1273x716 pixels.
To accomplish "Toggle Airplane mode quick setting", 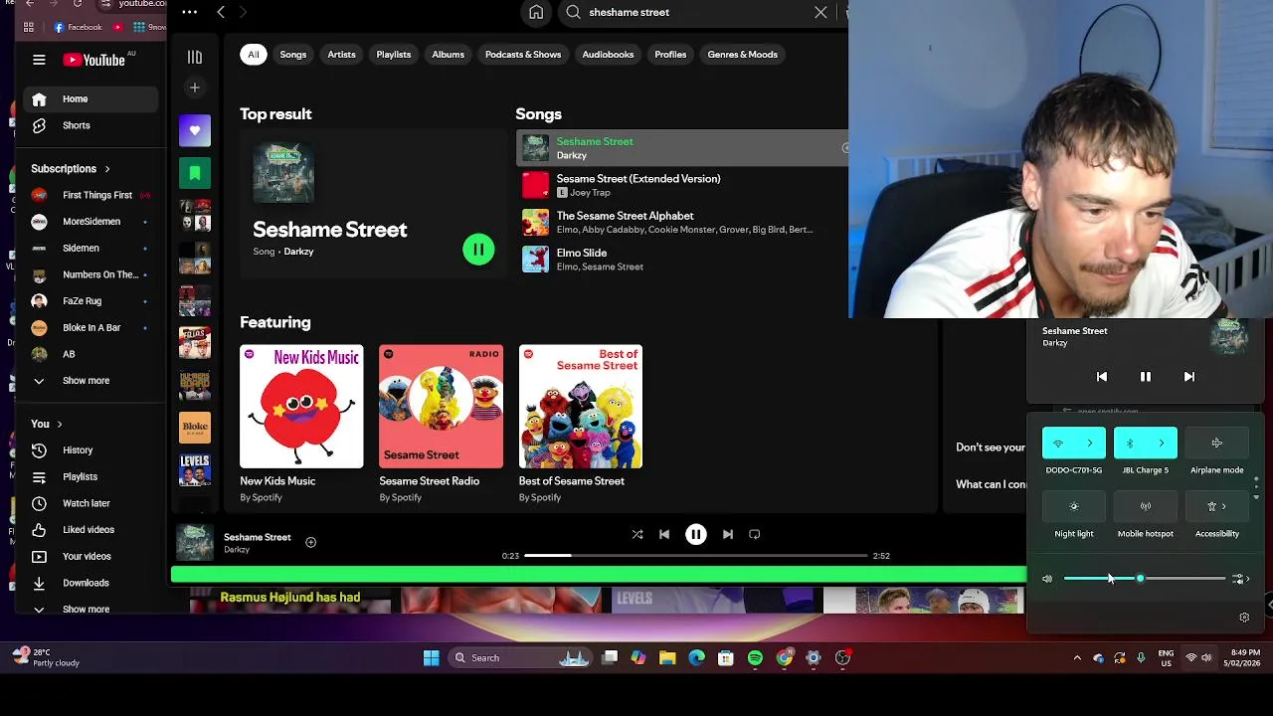I will point(1217,444).
